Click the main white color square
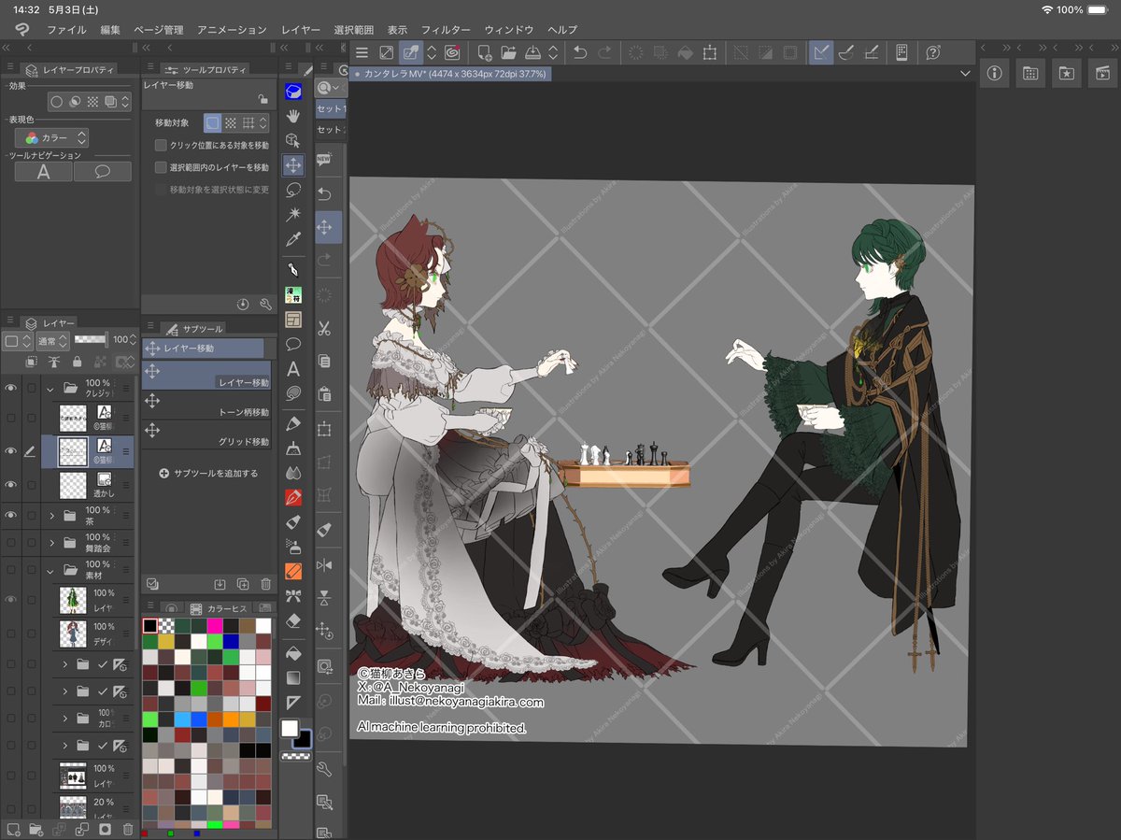 tap(290, 728)
